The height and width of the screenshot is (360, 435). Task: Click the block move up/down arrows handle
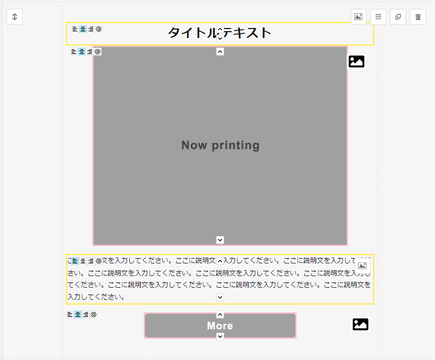click(15, 17)
